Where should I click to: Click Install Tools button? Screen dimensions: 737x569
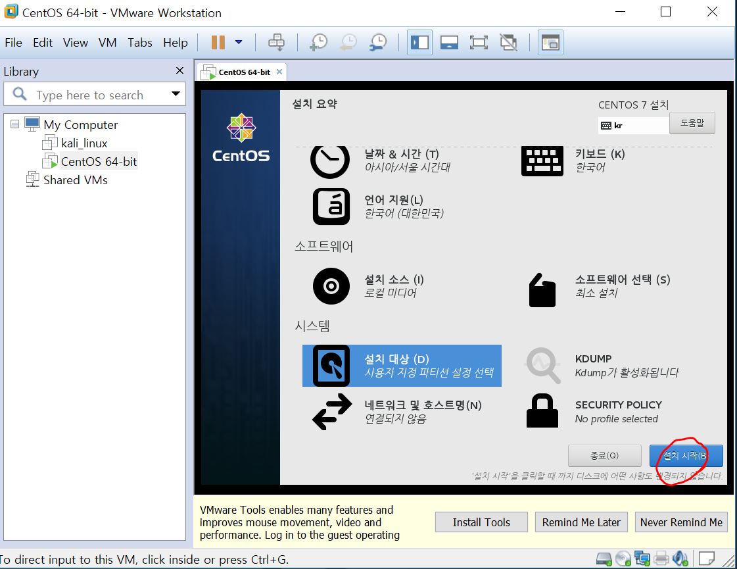click(481, 522)
